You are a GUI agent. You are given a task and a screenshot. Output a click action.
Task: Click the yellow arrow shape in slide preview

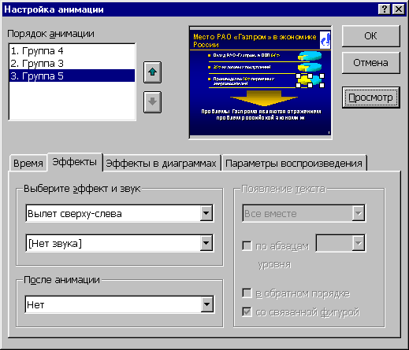(x=264, y=98)
